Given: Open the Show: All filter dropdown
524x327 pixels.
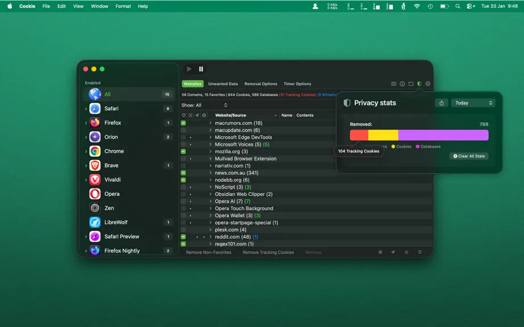Looking at the screenshot, I should pos(204,105).
